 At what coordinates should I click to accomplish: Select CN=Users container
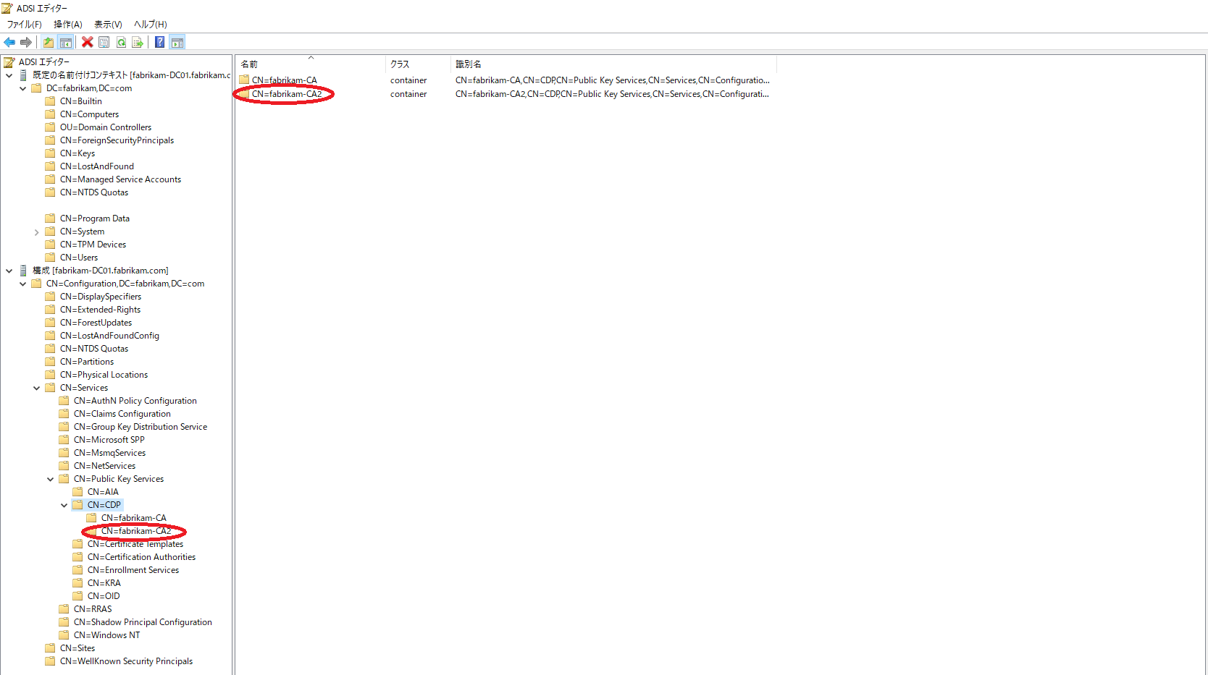[x=79, y=258]
